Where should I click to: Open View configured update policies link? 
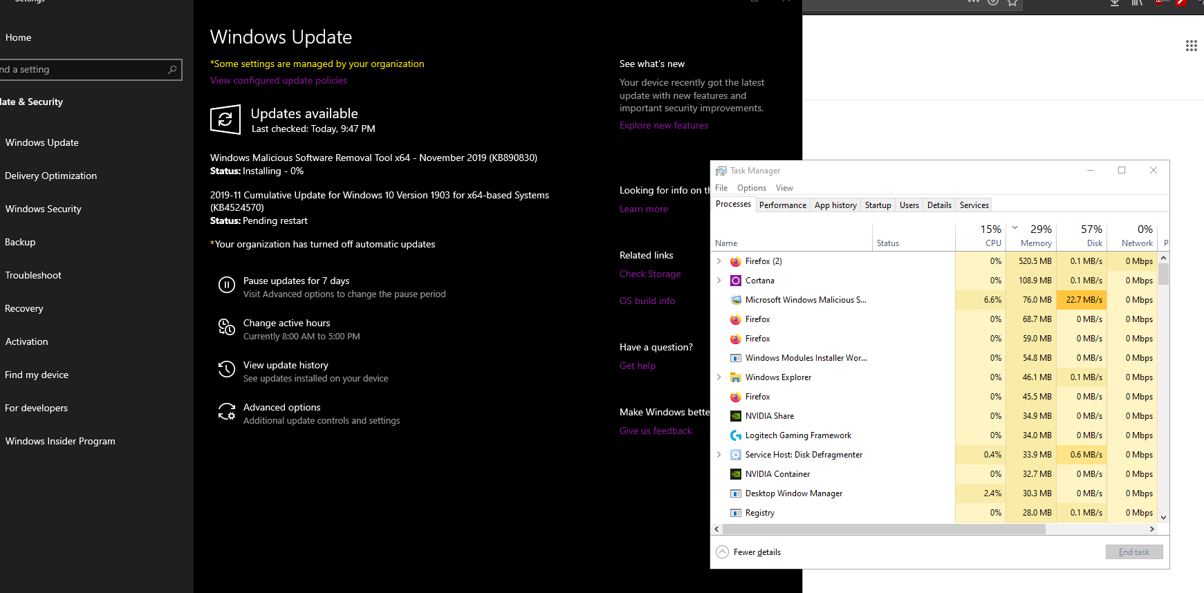[x=279, y=81]
